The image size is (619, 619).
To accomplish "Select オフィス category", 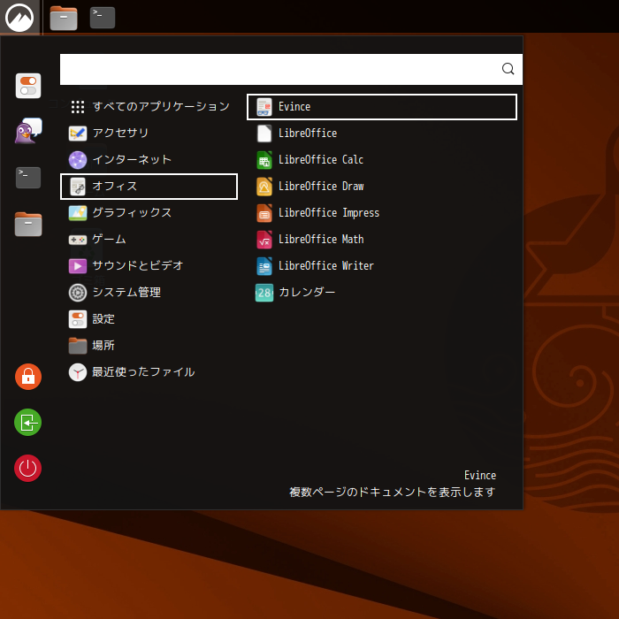I will (x=149, y=187).
